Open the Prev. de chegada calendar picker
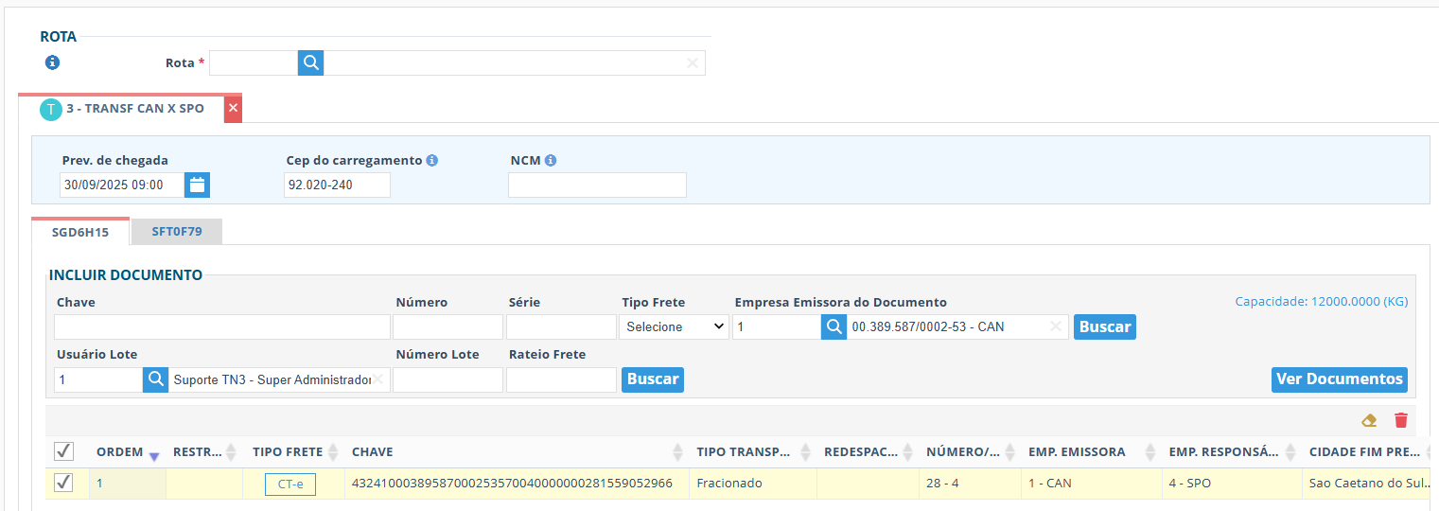Image resolution: width=1439 pixels, height=511 pixels. (197, 185)
